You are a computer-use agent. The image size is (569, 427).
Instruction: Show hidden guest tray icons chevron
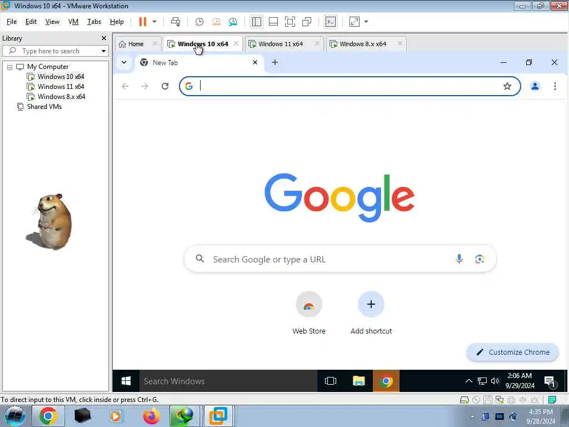469,381
